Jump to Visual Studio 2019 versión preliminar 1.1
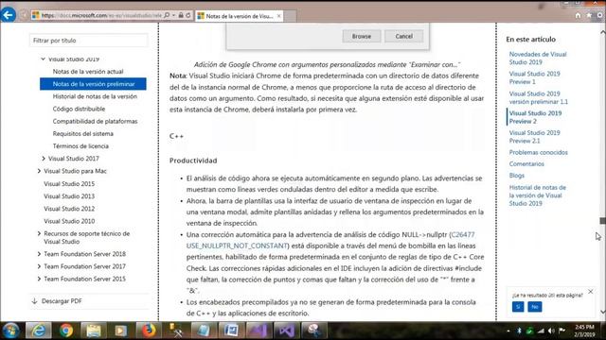The width and height of the screenshot is (606, 340). [539, 97]
